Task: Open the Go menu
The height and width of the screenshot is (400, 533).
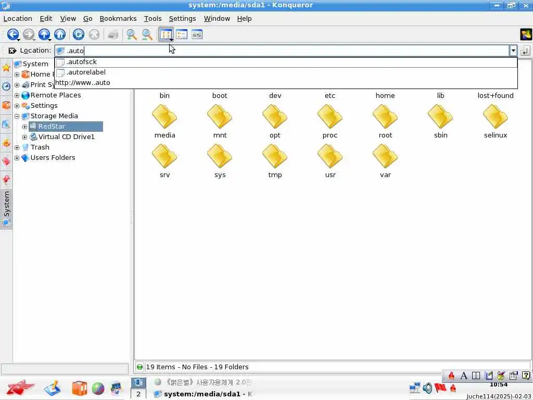Action: pyautogui.click(x=87, y=19)
